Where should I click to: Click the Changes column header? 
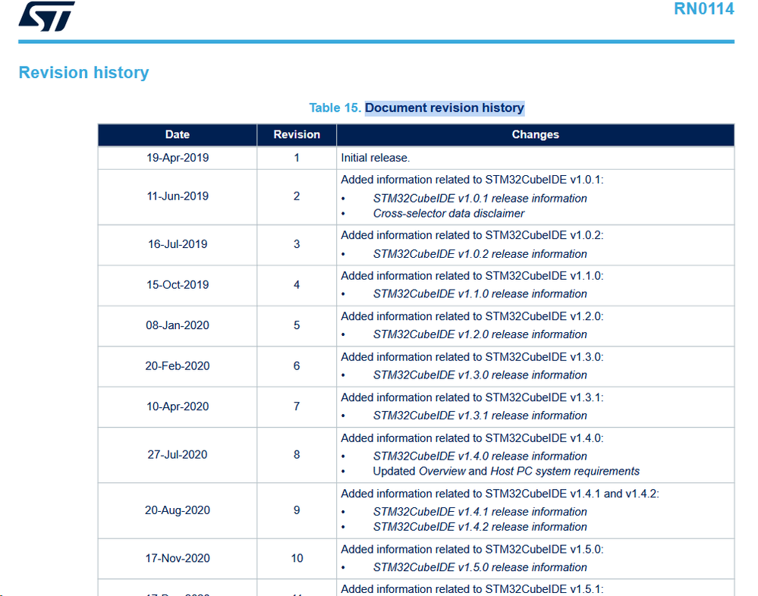pos(535,135)
